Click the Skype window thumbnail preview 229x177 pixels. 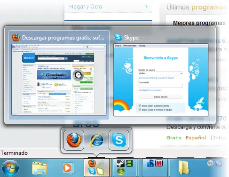[161, 80]
